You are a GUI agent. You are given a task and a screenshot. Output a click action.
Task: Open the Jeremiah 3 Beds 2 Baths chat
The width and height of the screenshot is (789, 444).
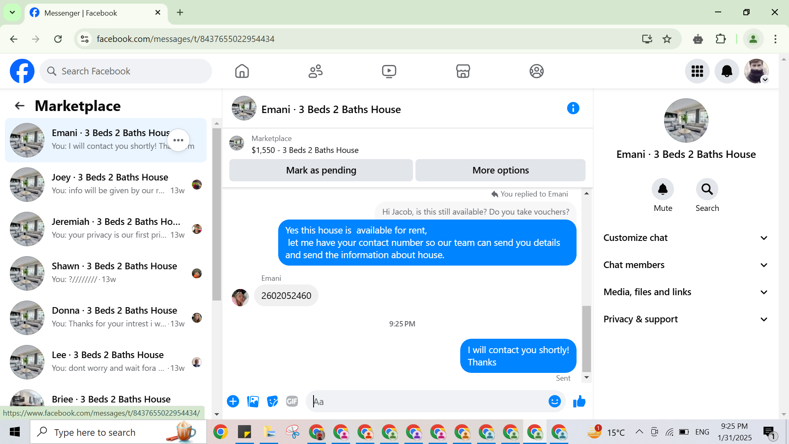106,229
